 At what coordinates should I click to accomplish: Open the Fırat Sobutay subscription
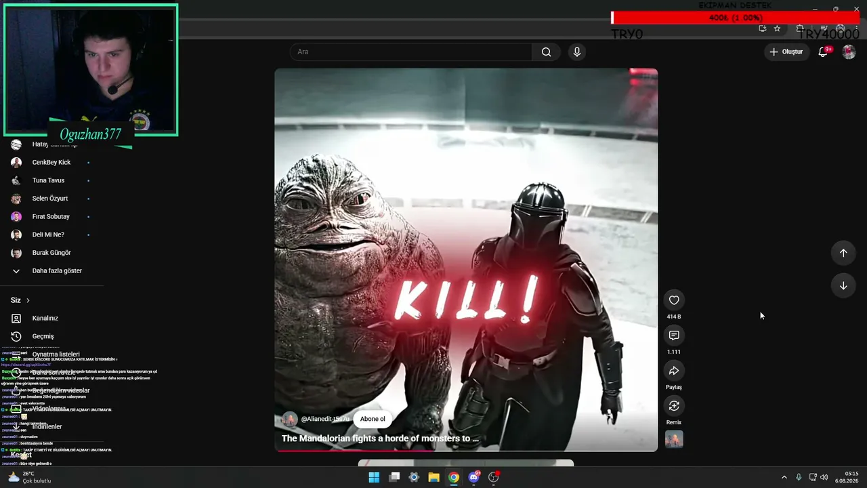[52, 217]
